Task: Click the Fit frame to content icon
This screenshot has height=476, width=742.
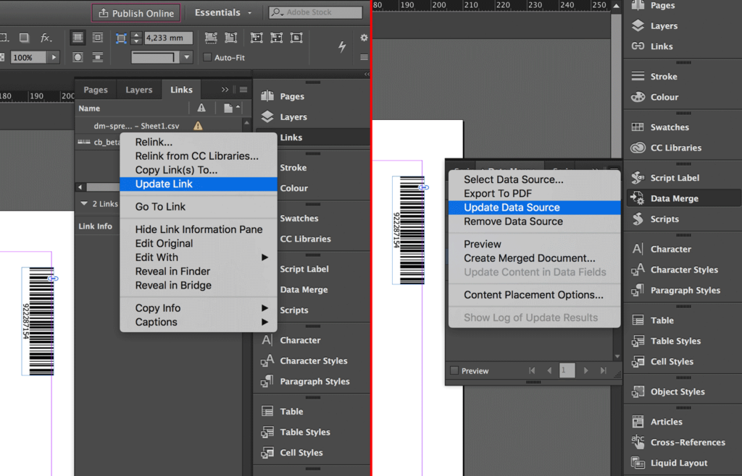Action: pyautogui.click(x=276, y=38)
